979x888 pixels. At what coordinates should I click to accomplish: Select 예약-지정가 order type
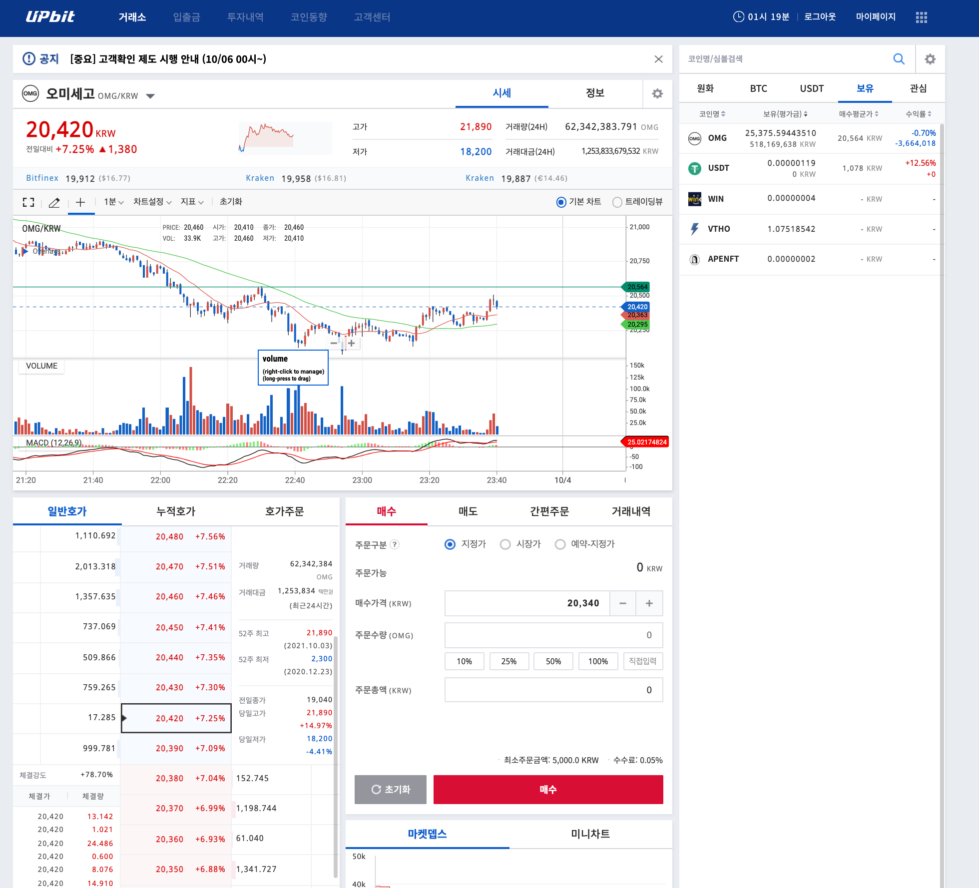pos(560,544)
